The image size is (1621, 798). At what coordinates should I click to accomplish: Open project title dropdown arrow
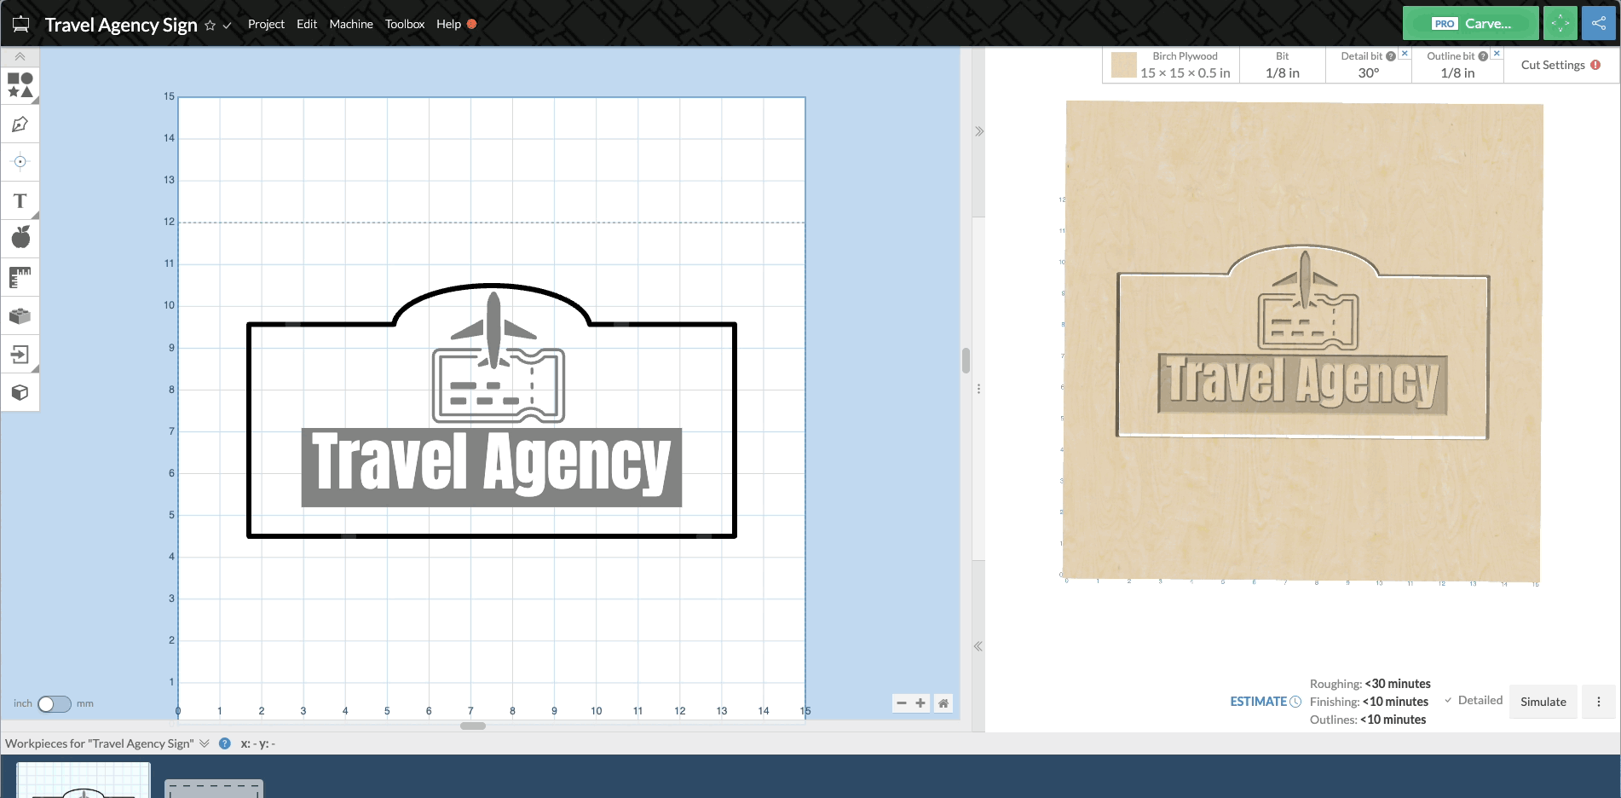pyautogui.click(x=227, y=26)
